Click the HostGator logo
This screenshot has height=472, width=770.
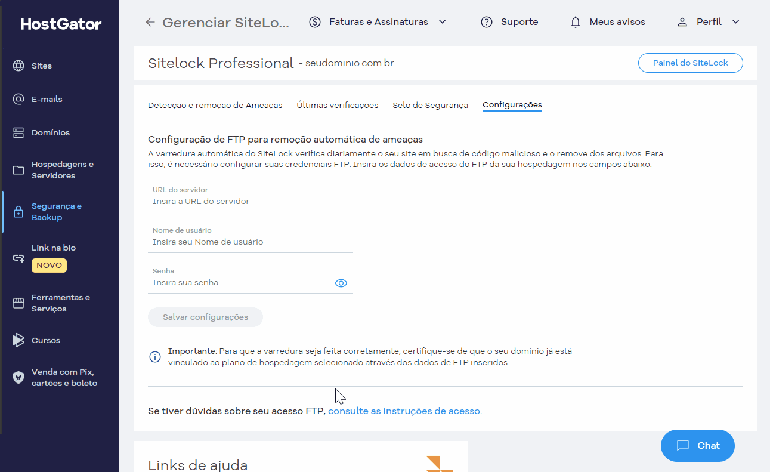point(61,24)
